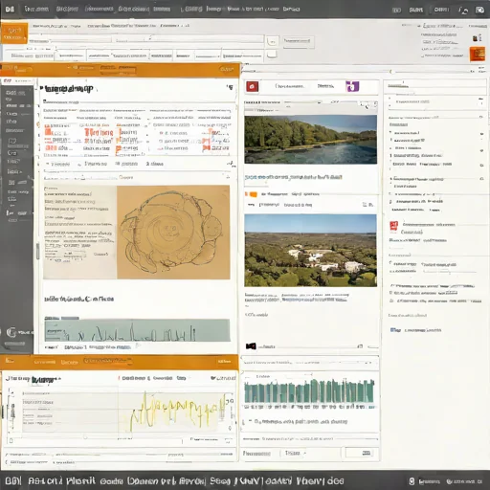490x490 pixels.
Task: Click the magnifier icon in top dark bar
Action: click(463, 11)
